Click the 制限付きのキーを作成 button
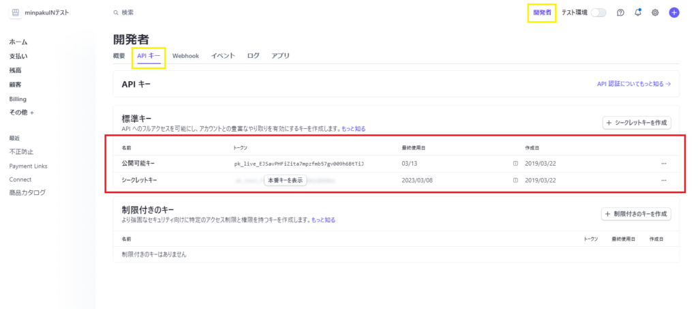Viewport: 698px width, 309px height. click(635, 214)
